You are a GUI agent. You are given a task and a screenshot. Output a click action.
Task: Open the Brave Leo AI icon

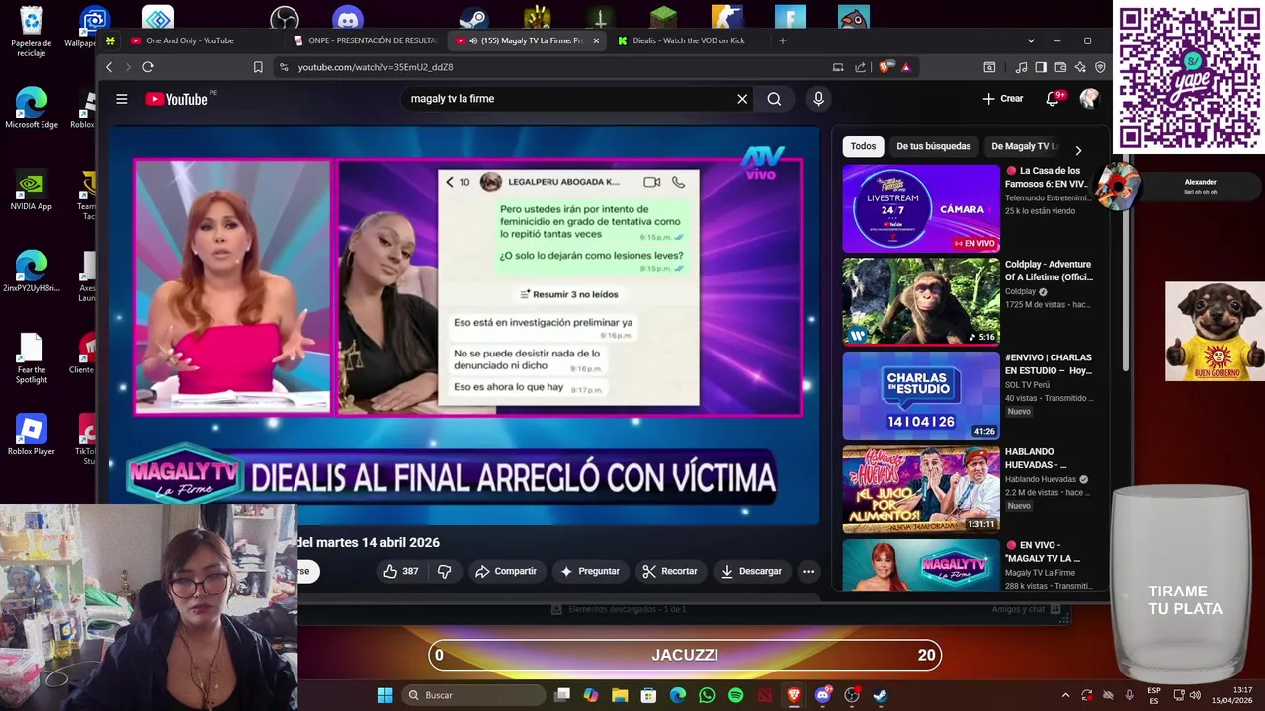pyautogui.click(x=1080, y=67)
